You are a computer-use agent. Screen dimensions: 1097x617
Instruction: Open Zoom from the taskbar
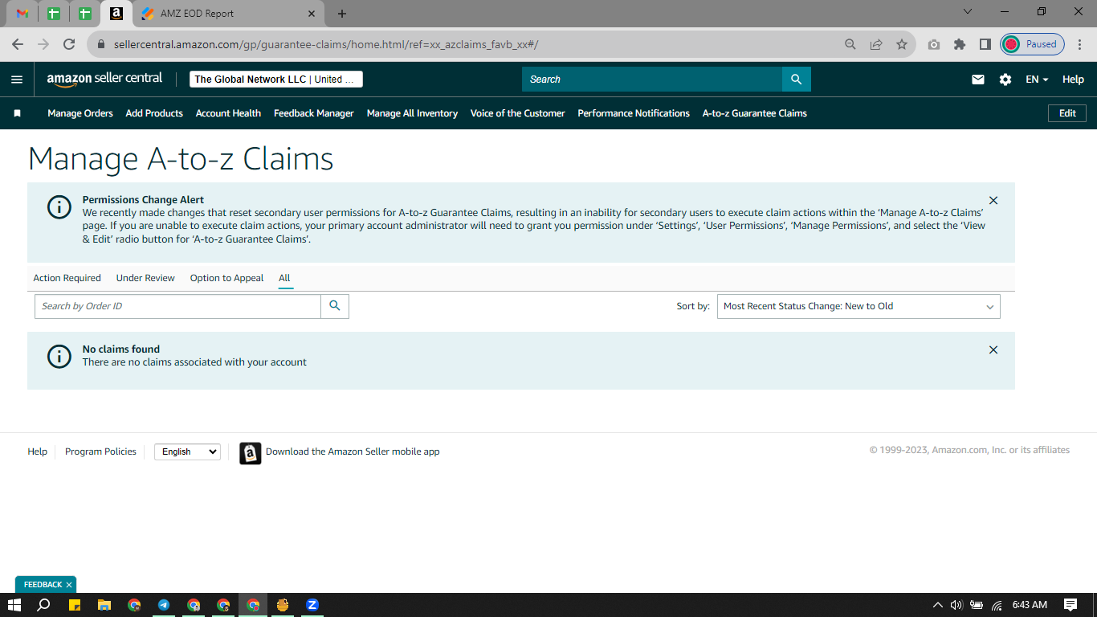tap(312, 605)
